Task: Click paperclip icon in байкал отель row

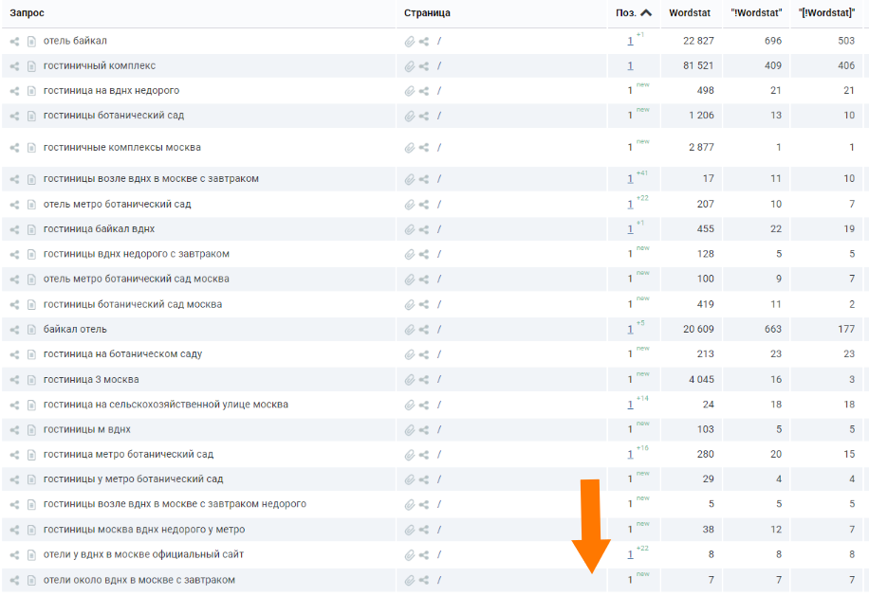Action: click(410, 329)
